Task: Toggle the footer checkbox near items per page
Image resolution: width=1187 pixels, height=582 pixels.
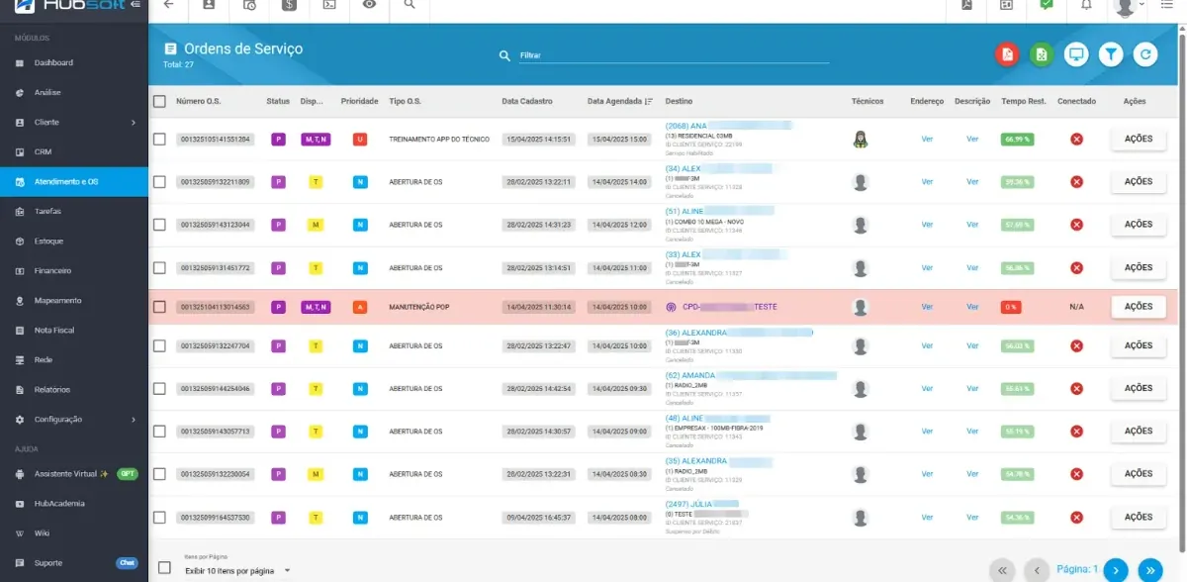Action: (165, 568)
